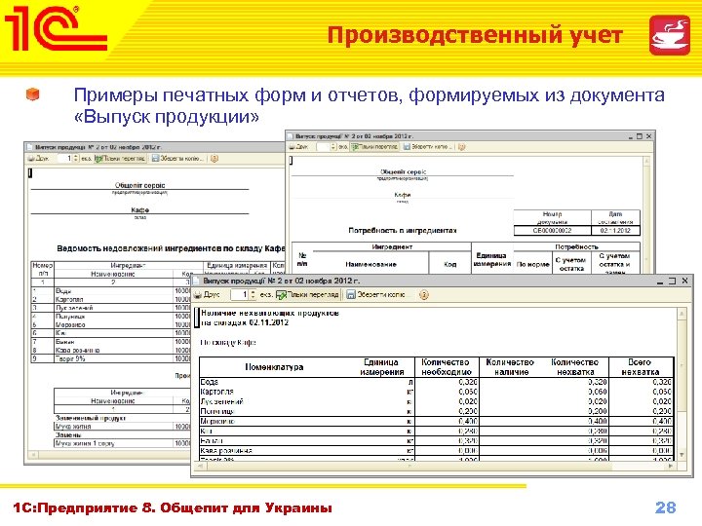Image resolution: width=702 pixels, height=526 pixels.
Task: Toggle view-only button in left back window
Action: coord(120,159)
